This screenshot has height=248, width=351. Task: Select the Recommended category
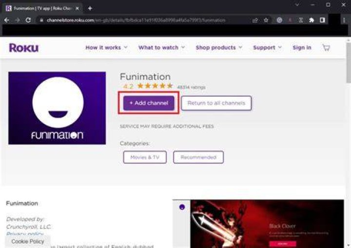(198, 157)
